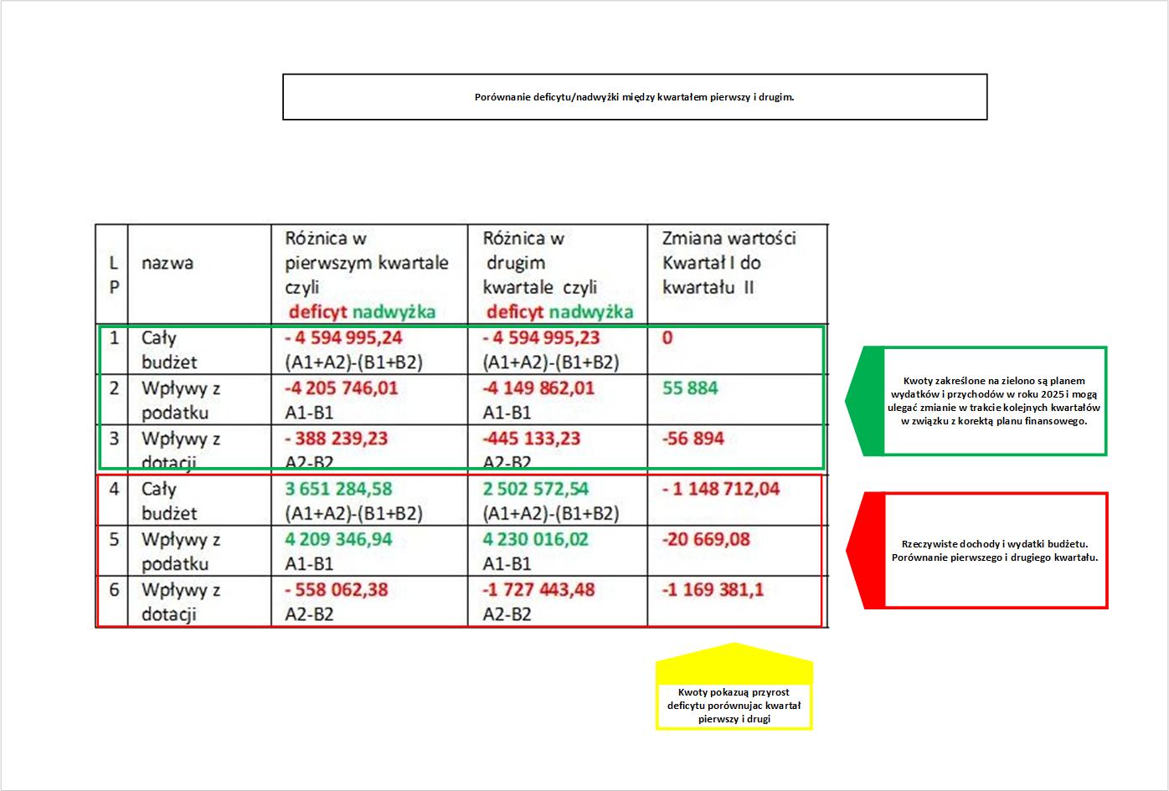The height and width of the screenshot is (791, 1169).
Task: Select the change value -1 148 712,04
Action: (721, 489)
